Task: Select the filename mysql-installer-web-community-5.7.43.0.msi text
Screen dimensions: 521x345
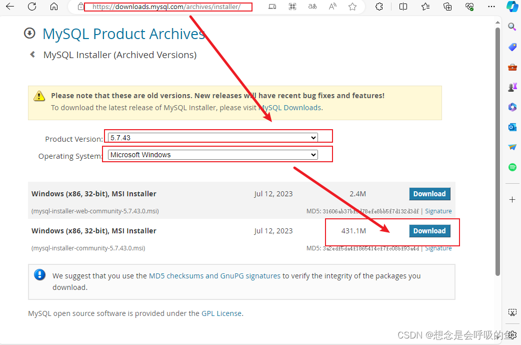Action: [95, 211]
